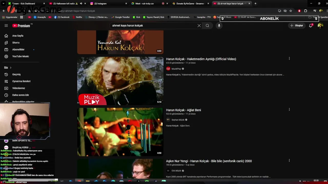Viewport: 328px width, 184px height.
Task: Go to Shorts in the sidebar
Action: [x=16, y=43]
